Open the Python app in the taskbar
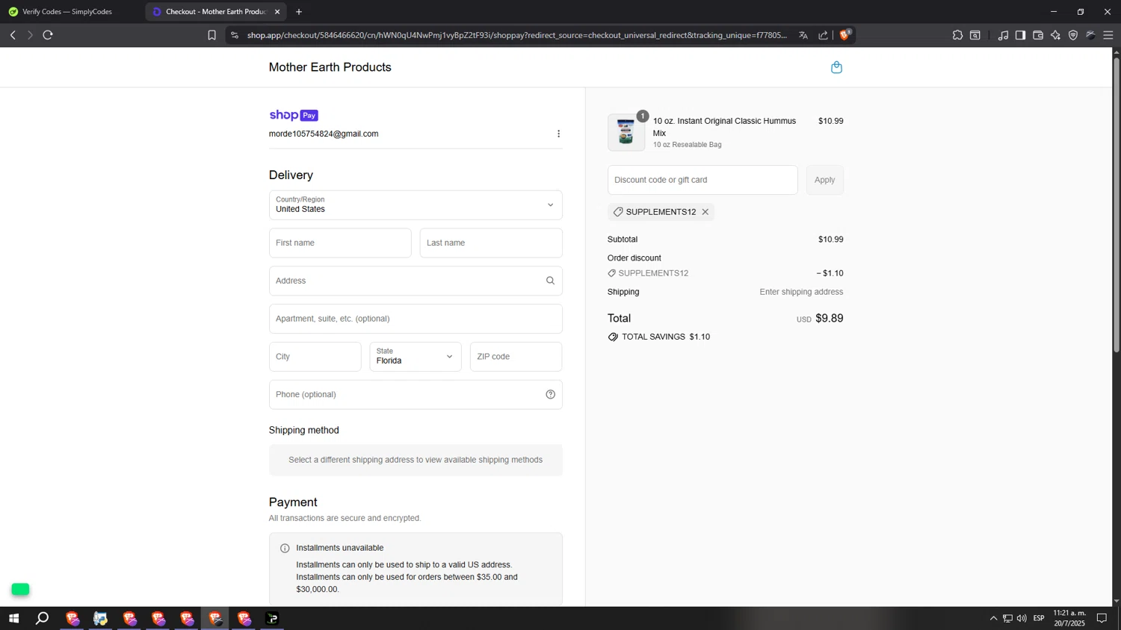1121x630 pixels. (x=100, y=618)
